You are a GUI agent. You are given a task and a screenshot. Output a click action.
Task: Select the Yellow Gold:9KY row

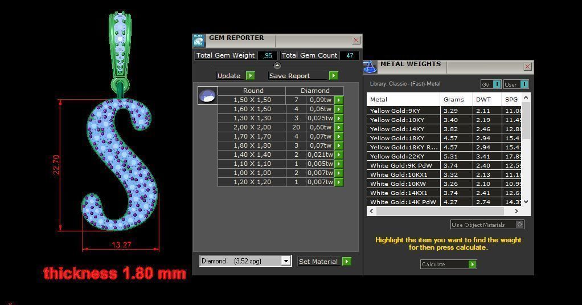(x=444, y=111)
